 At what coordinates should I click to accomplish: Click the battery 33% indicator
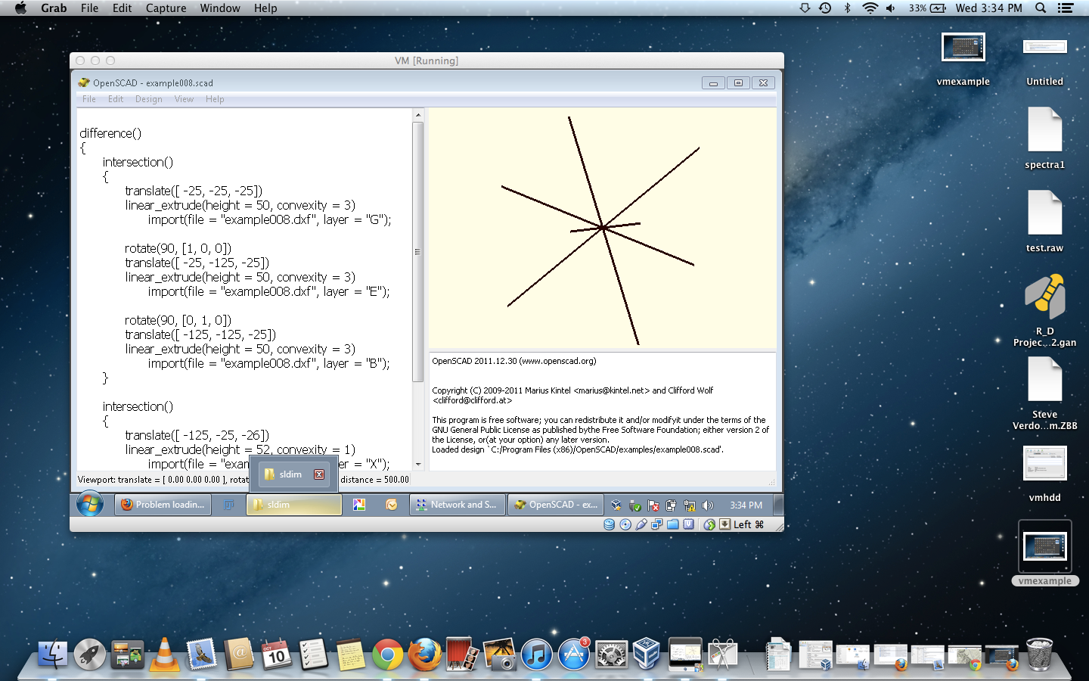click(927, 8)
